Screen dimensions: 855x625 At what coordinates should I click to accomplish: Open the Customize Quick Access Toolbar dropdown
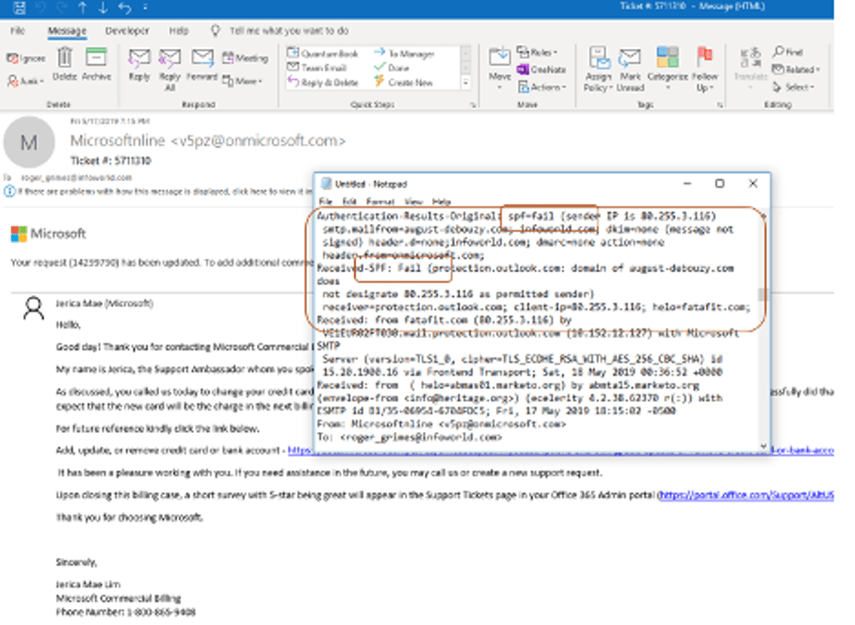(x=145, y=8)
